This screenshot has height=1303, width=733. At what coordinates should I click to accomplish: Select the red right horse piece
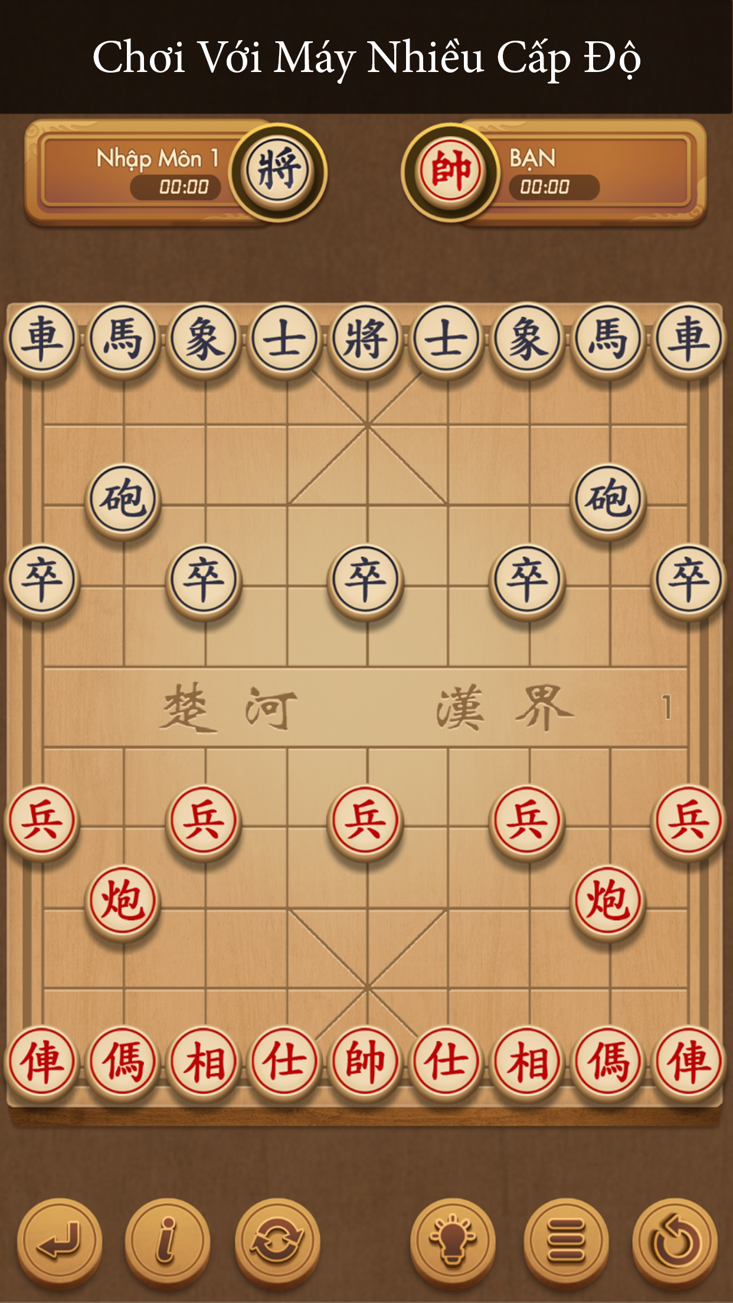(x=608, y=1062)
